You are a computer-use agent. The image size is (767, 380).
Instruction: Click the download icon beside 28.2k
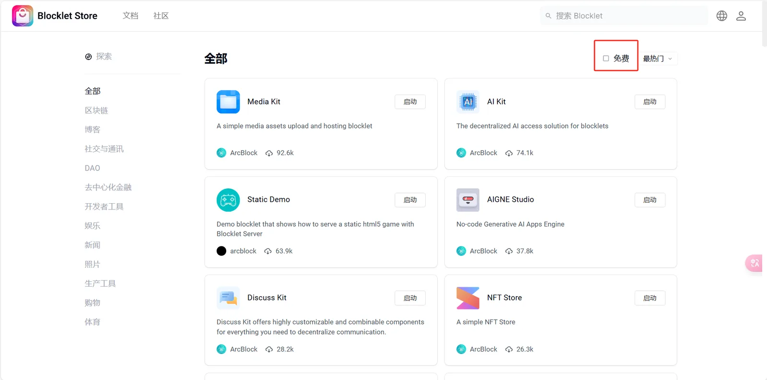click(x=269, y=349)
